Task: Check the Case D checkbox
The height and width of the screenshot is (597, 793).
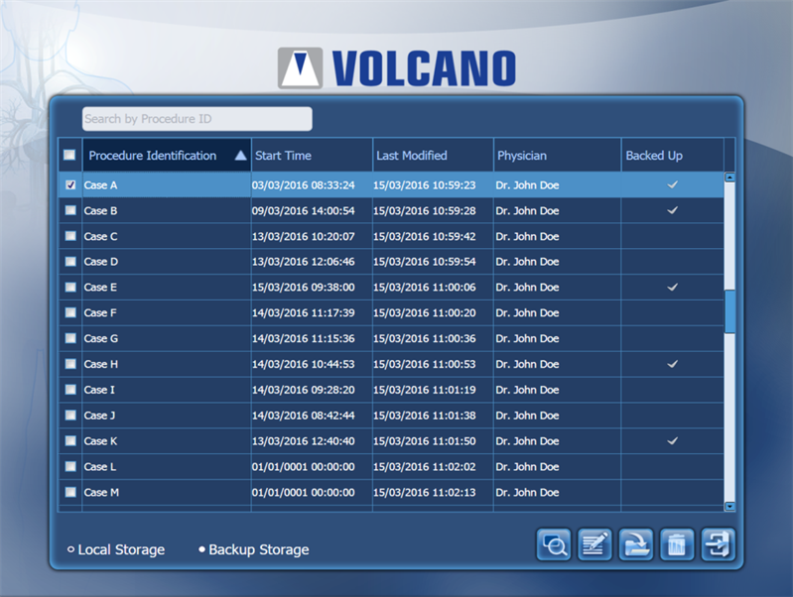Action: pos(70,262)
